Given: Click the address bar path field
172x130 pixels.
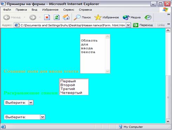Looking at the screenshot, I should pos(73,25).
